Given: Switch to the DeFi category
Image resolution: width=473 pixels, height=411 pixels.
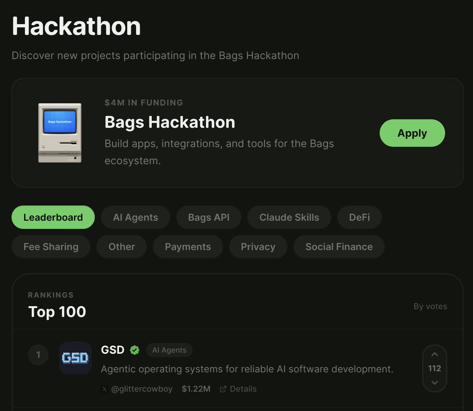Looking at the screenshot, I should (359, 217).
